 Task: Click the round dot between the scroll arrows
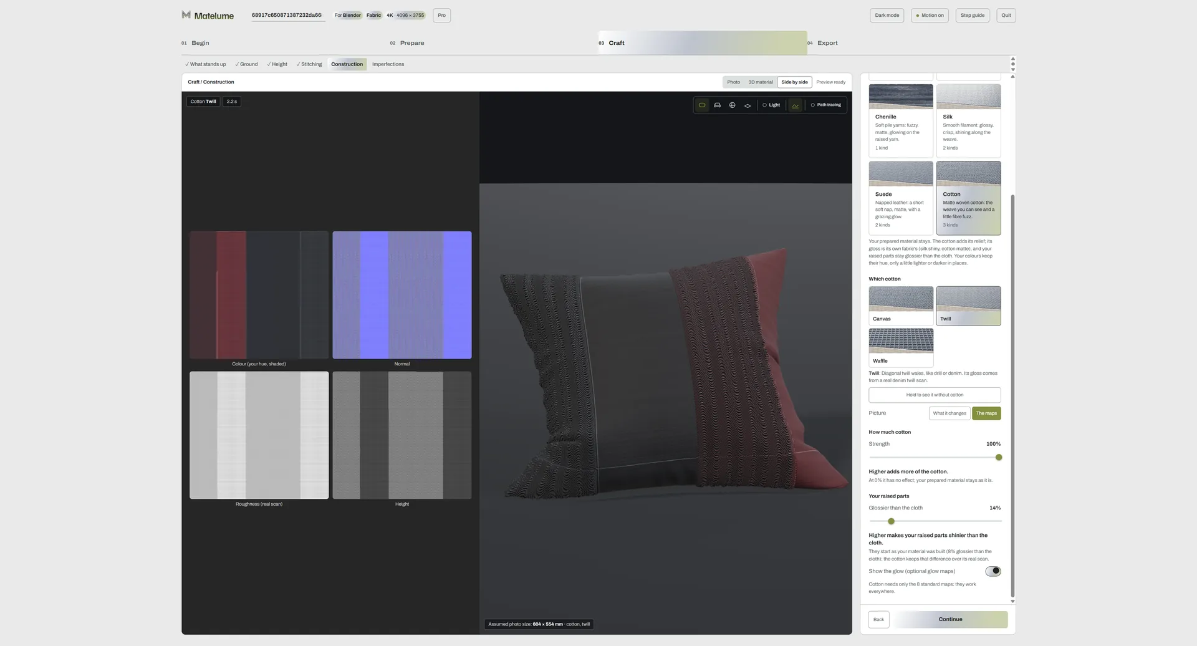[1013, 64]
